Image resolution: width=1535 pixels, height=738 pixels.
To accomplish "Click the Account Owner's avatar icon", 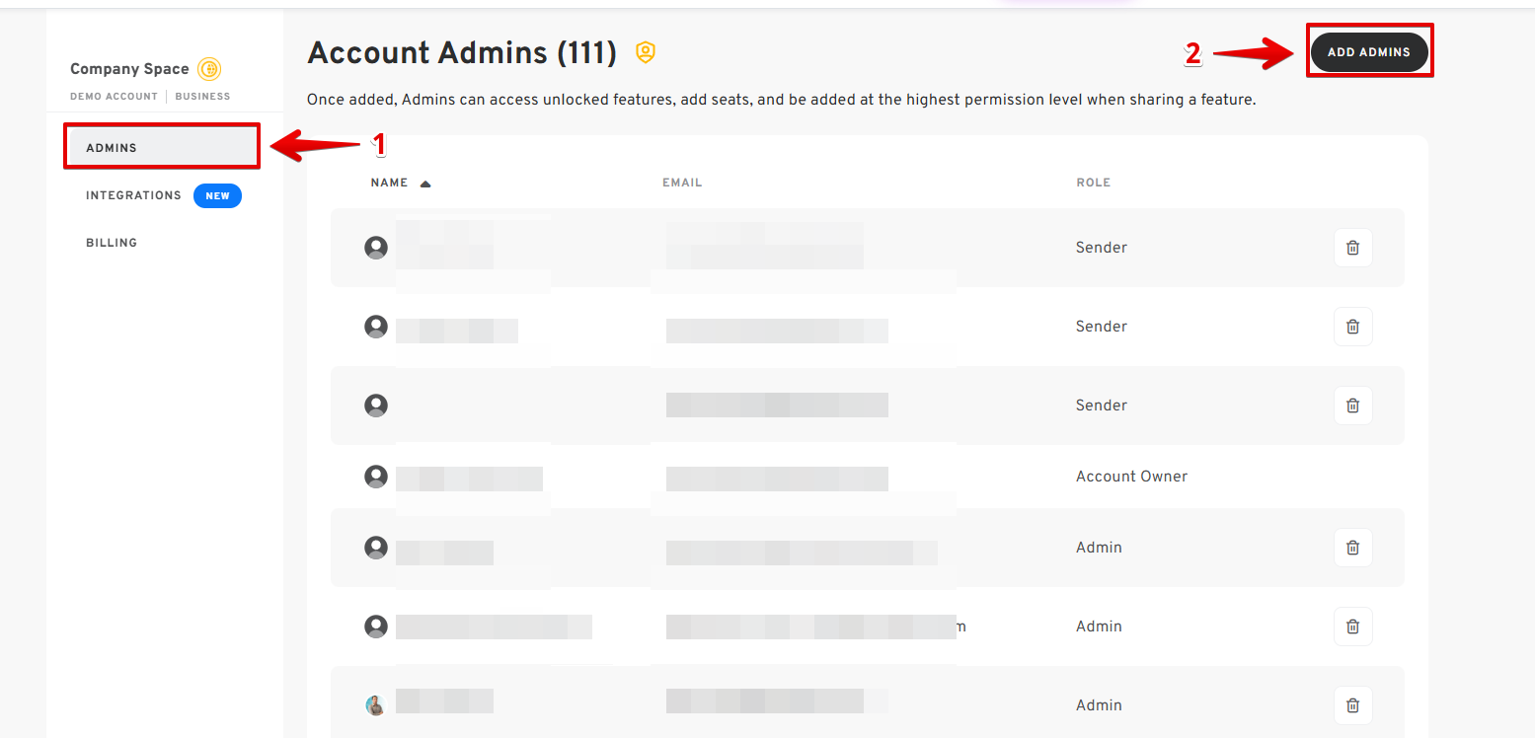I will click(376, 477).
